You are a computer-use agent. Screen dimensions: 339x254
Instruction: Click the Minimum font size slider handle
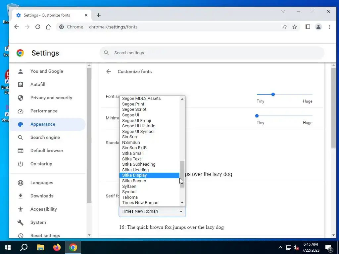[x=257, y=116]
